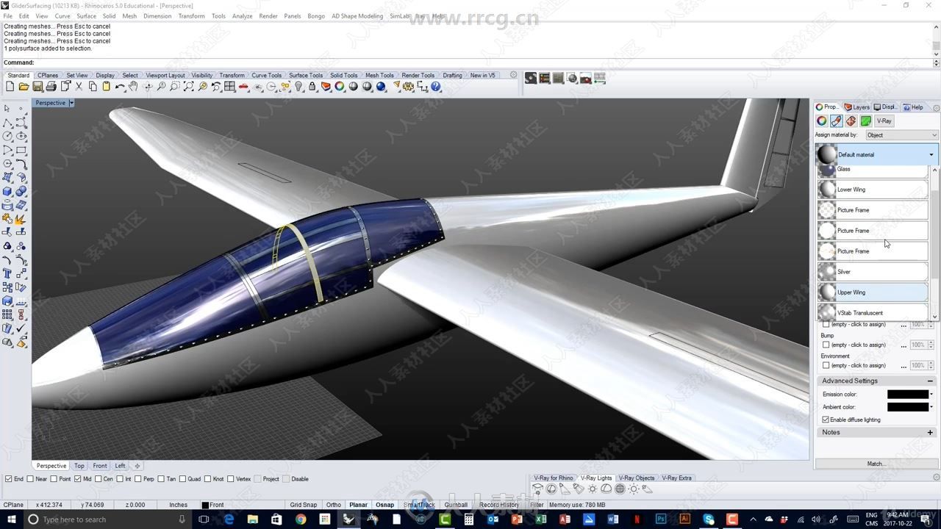Toggle the End osnap checkbox

tap(8, 479)
